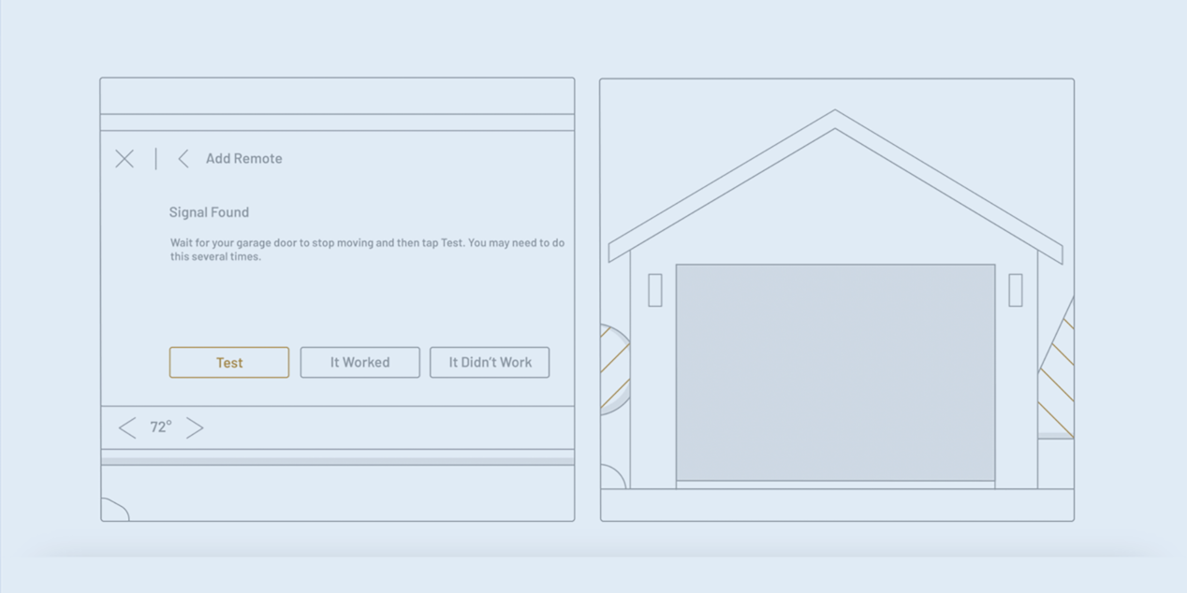Tap the Test button
The width and height of the screenshot is (1187, 593).
[229, 363]
